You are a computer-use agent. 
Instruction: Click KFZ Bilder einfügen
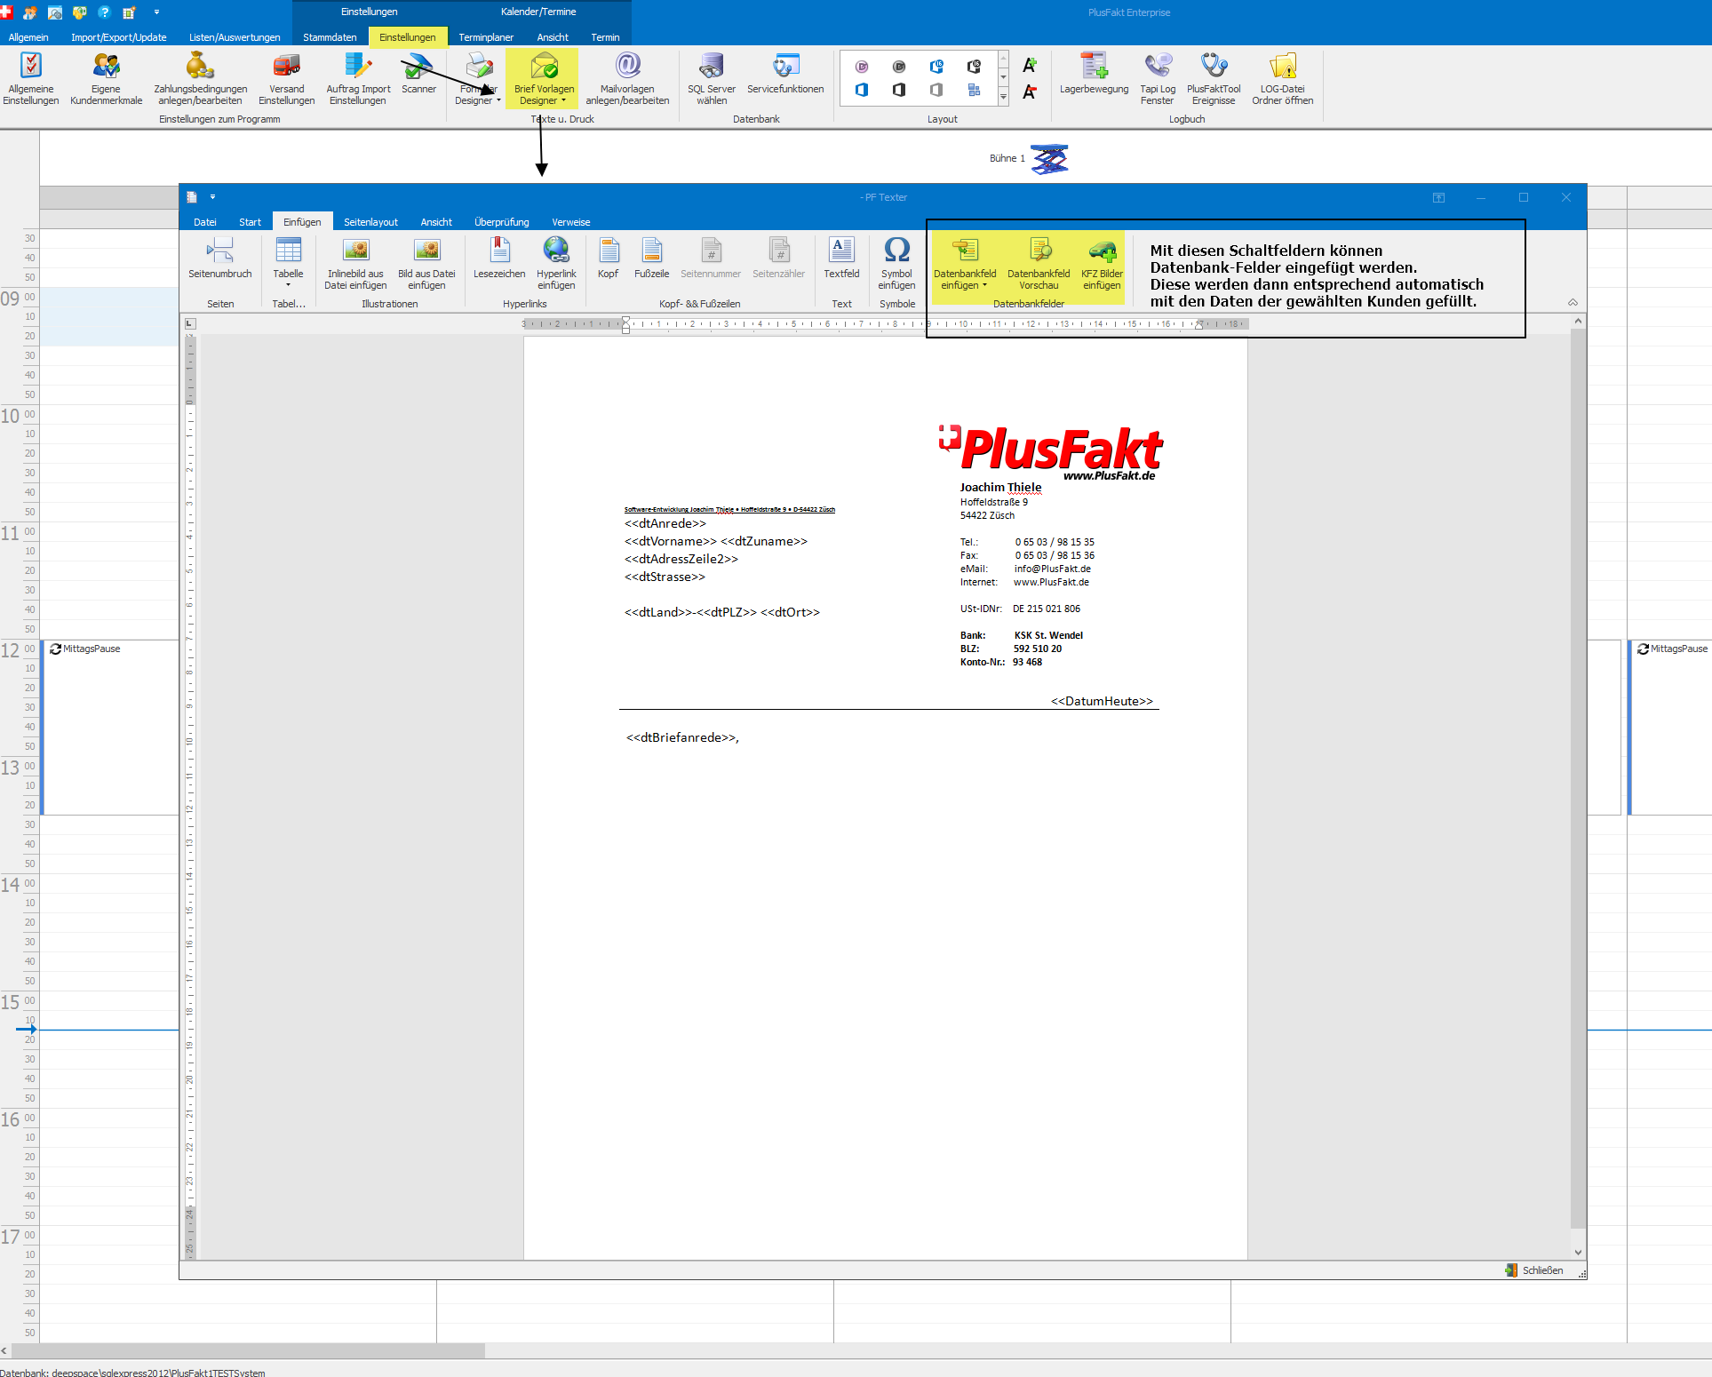click(x=1102, y=264)
